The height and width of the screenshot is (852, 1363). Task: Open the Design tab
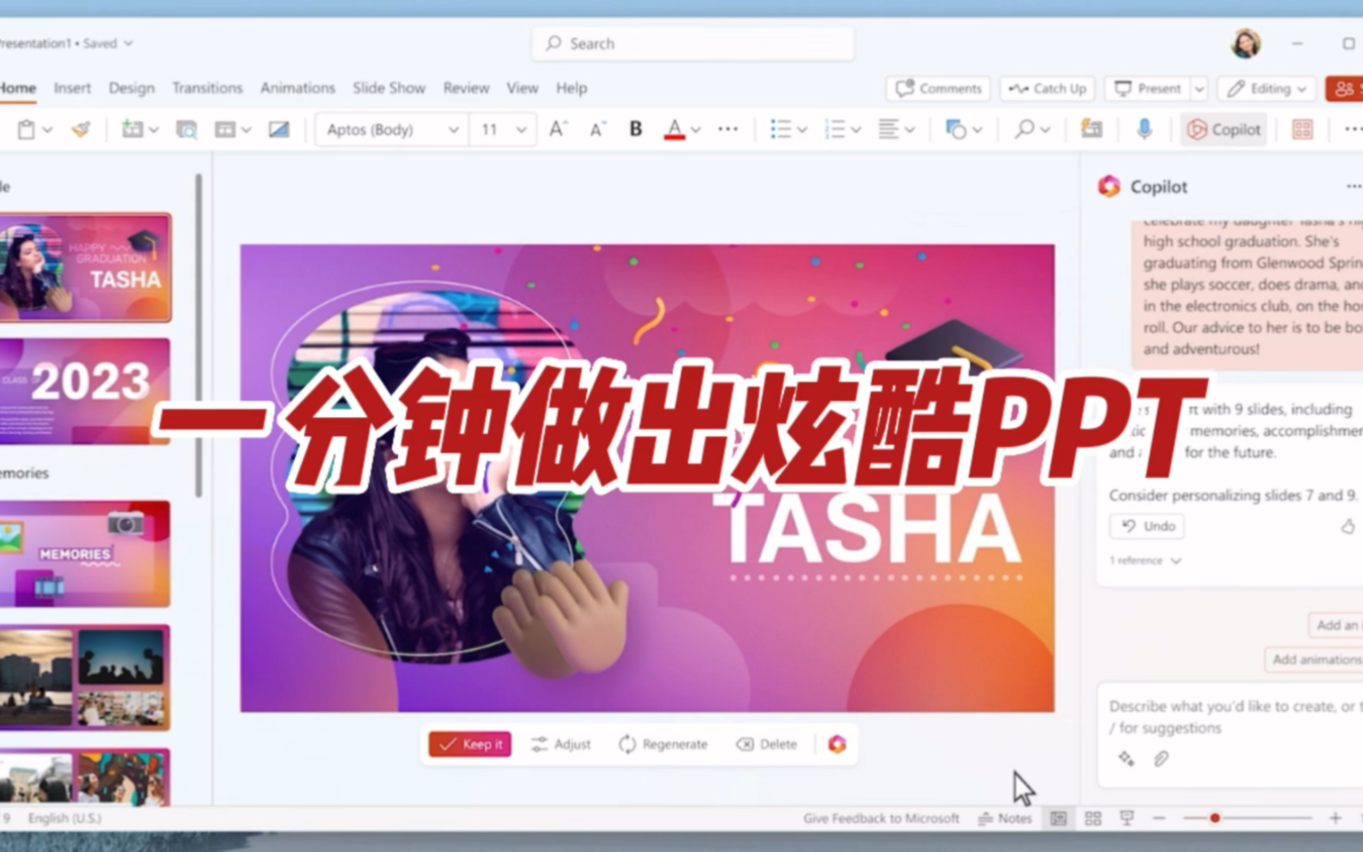click(x=132, y=88)
